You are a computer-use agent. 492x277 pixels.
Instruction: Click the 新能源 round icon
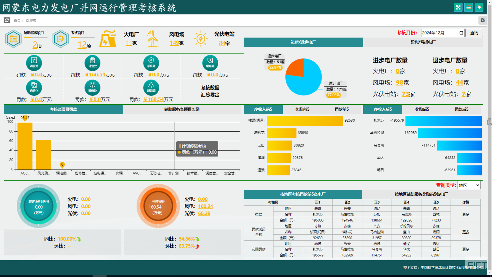point(151,87)
